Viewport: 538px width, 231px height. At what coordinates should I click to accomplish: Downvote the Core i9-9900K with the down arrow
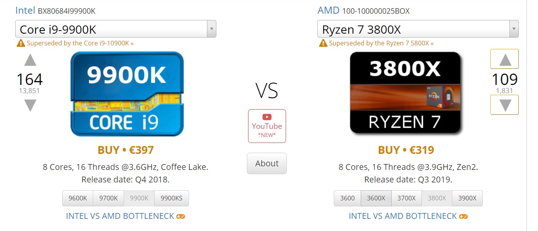pyautogui.click(x=30, y=104)
